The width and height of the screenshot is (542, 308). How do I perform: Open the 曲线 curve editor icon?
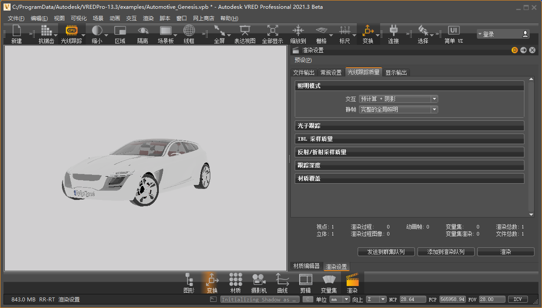click(282, 279)
